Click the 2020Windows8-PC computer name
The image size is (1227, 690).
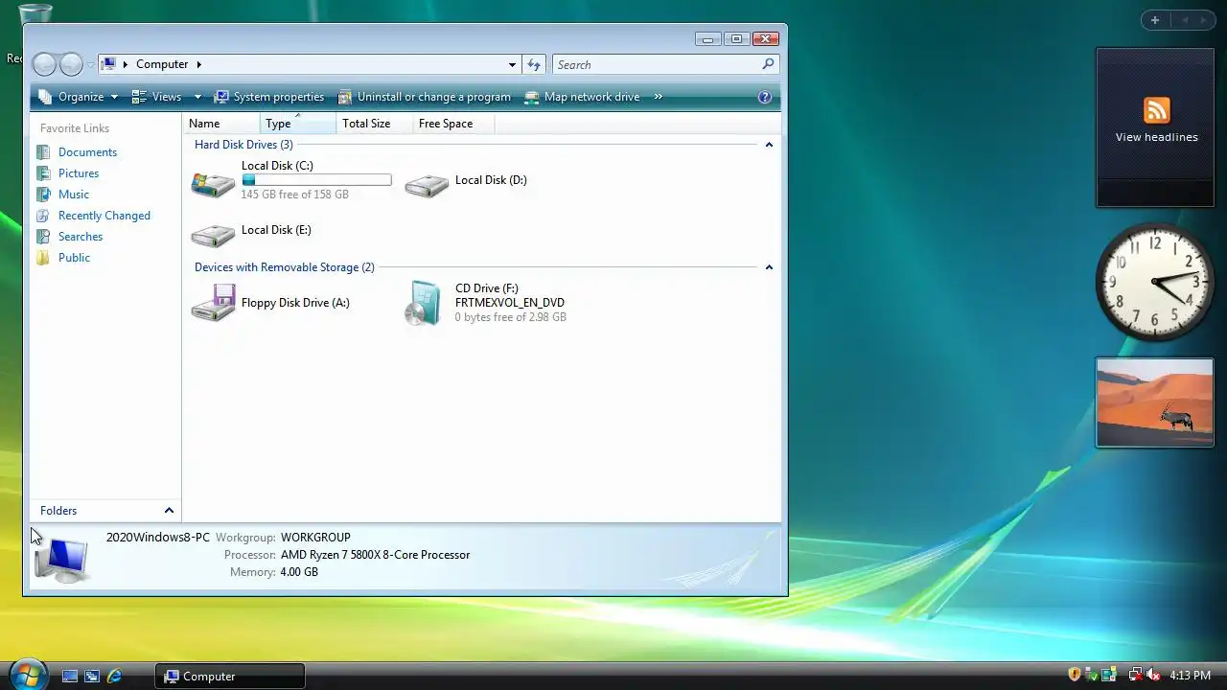pyautogui.click(x=158, y=538)
